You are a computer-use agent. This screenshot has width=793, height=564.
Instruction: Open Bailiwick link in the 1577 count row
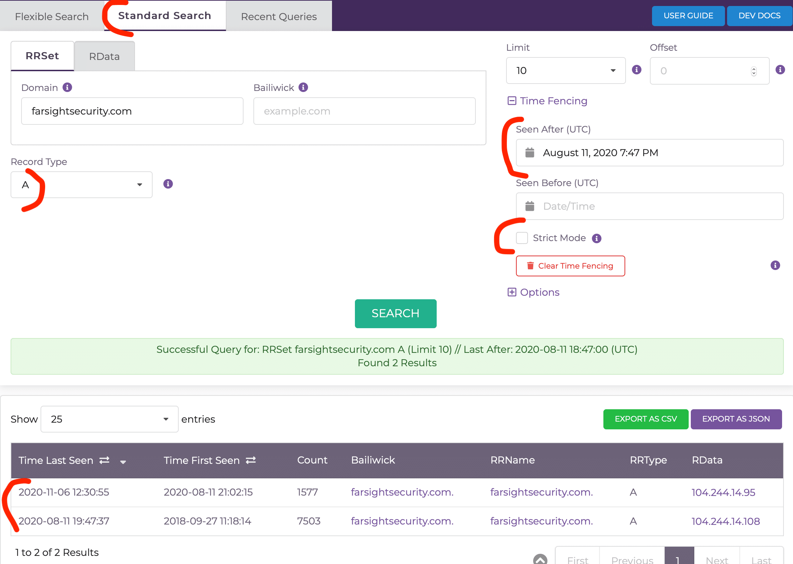pyautogui.click(x=402, y=492)
